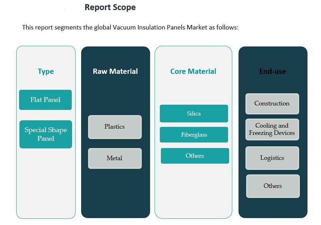Click the report segments description sentence
Screen dimensions: 321x225
[x=130, y=27]
